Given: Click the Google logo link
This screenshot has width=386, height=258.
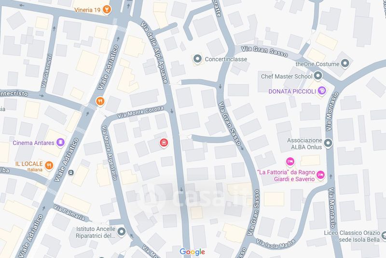Looking at the screenshot, I should point(192,252).
